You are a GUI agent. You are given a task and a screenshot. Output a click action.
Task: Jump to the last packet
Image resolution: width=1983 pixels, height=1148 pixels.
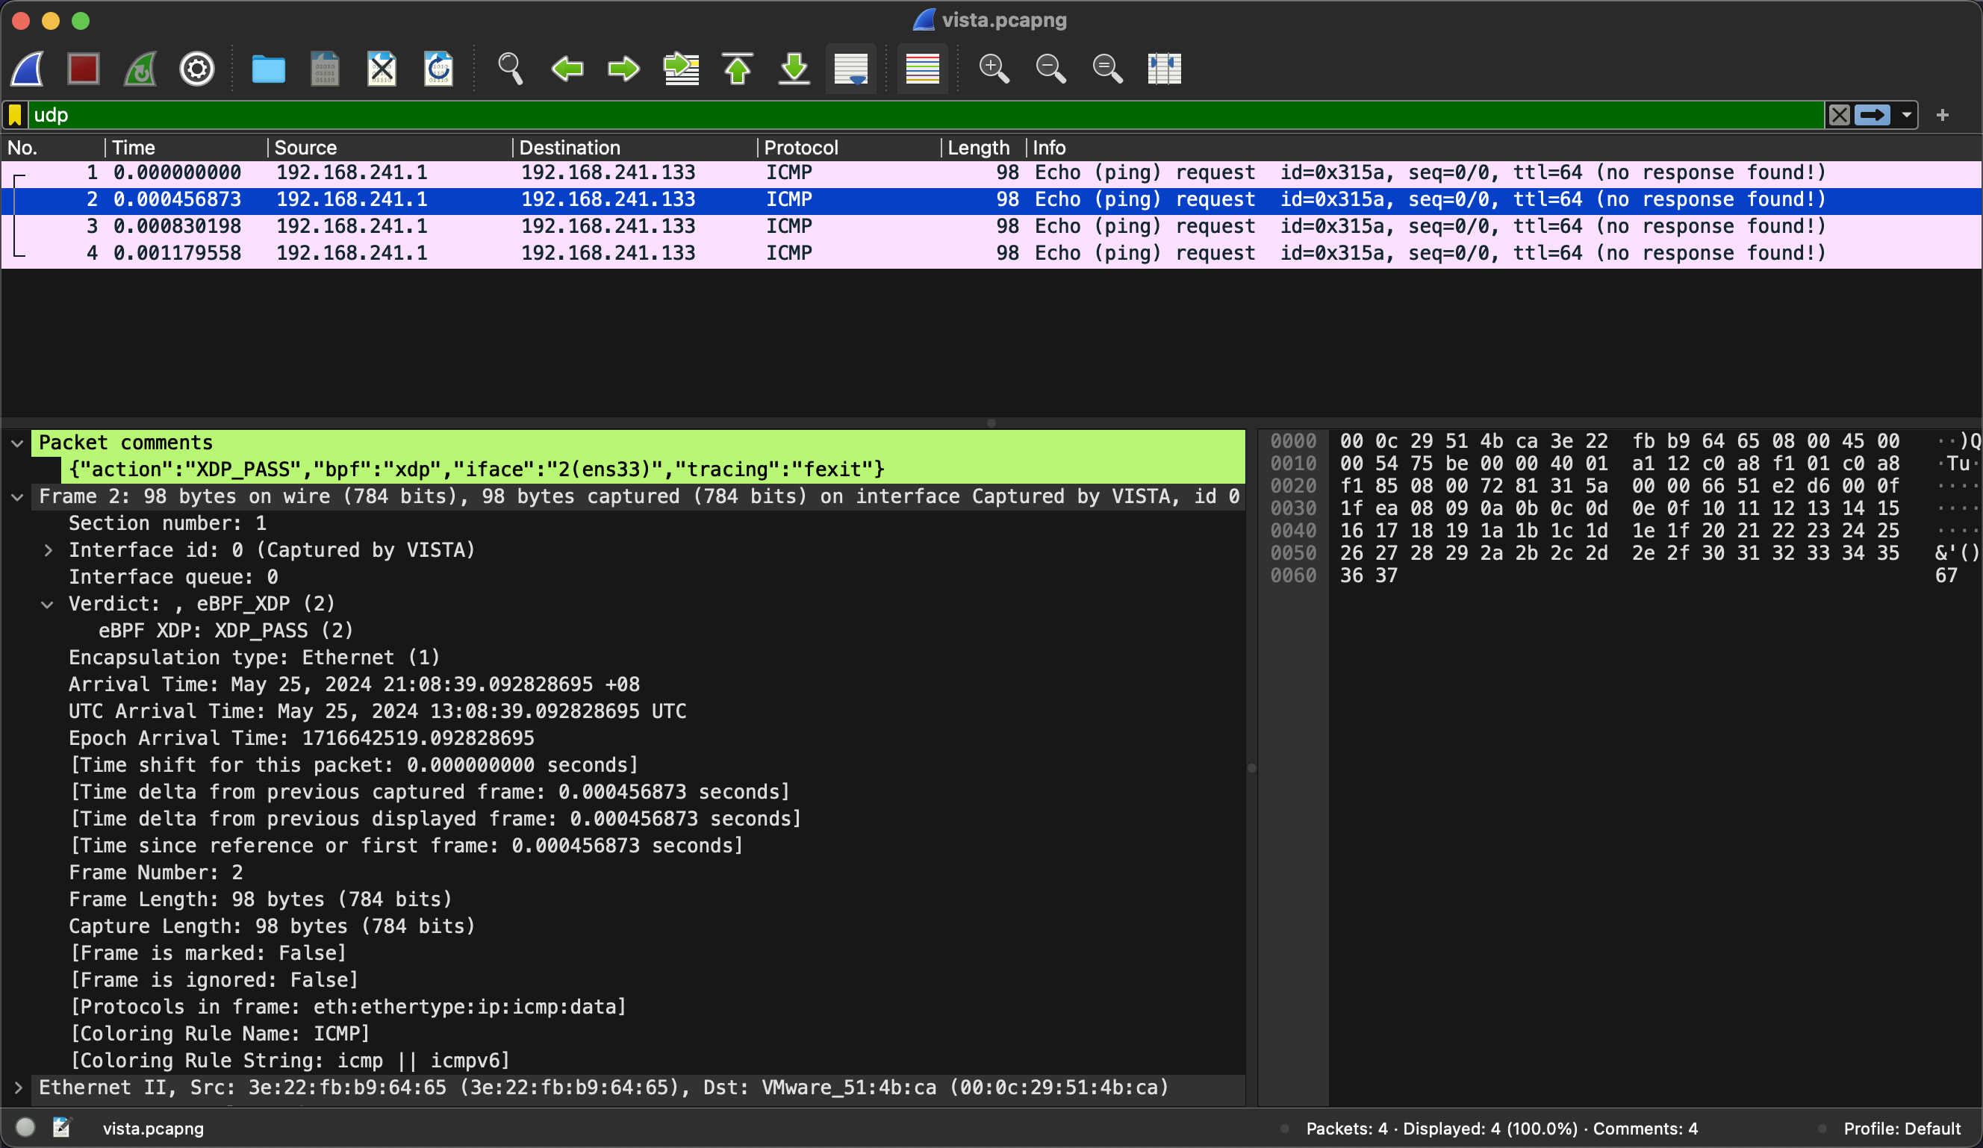[x=794, y=69]
